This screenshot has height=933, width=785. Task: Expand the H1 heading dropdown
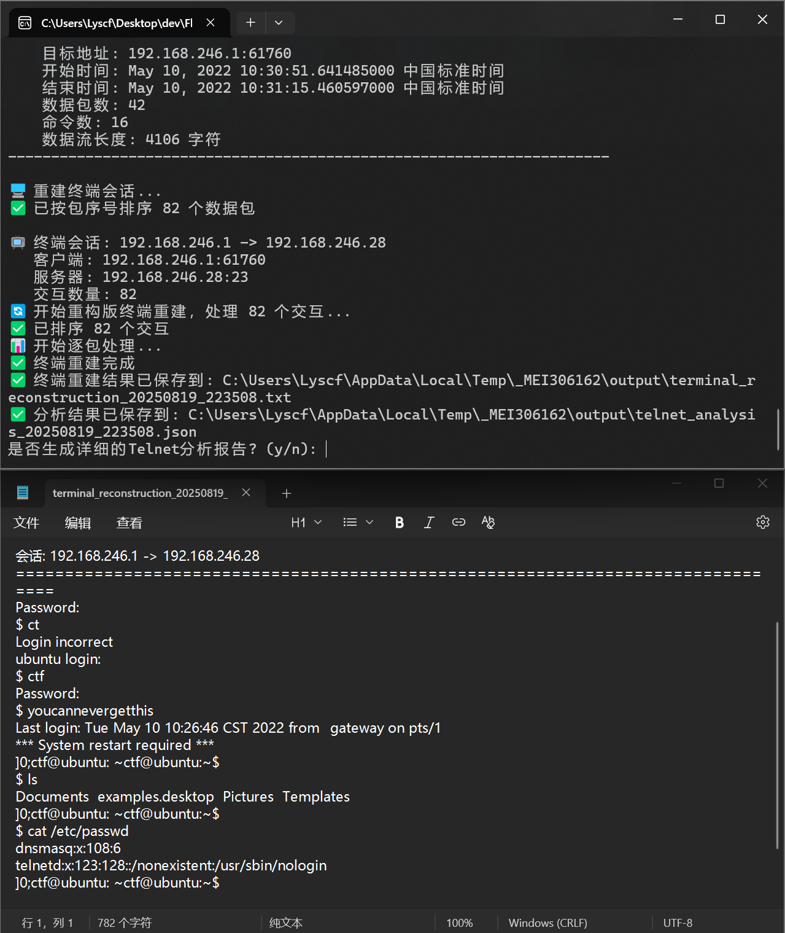coord(306,523)
